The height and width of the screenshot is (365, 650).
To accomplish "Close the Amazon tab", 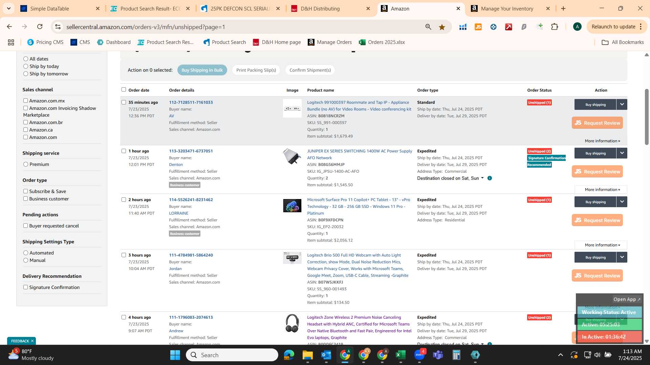I will click(x=458, y=9).
